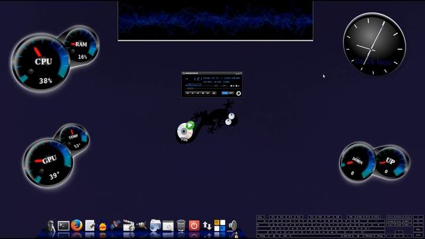425x239 pixels.
Task: Launch Firefox from the dock
Action: (x=77, y=225)
